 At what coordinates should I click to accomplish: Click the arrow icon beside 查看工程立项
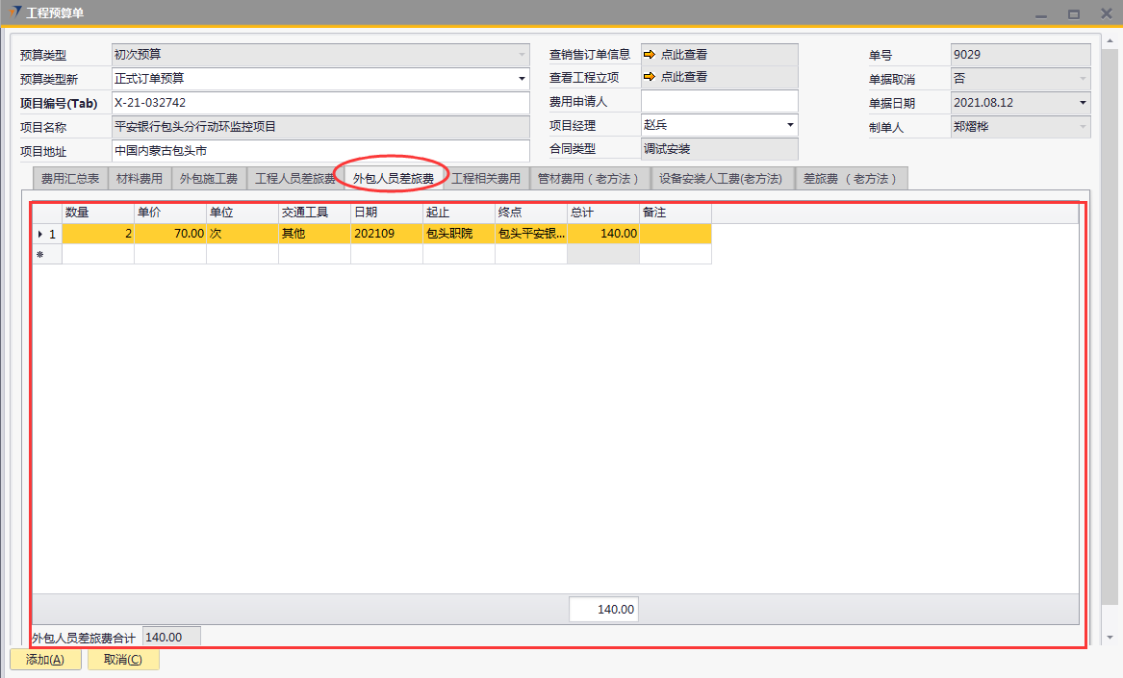650,77
